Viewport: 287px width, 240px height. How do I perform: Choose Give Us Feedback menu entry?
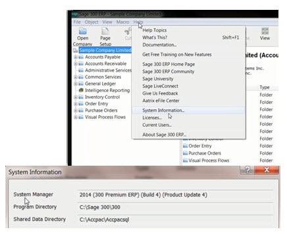click(189, 93)
